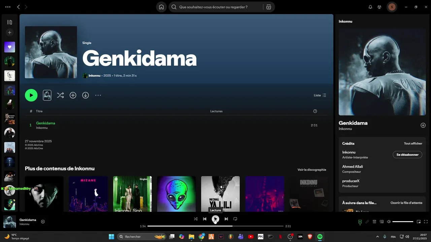431x242 pixels.
Task: Open the miniplayer icon
Action: click(x=419, y=221)
